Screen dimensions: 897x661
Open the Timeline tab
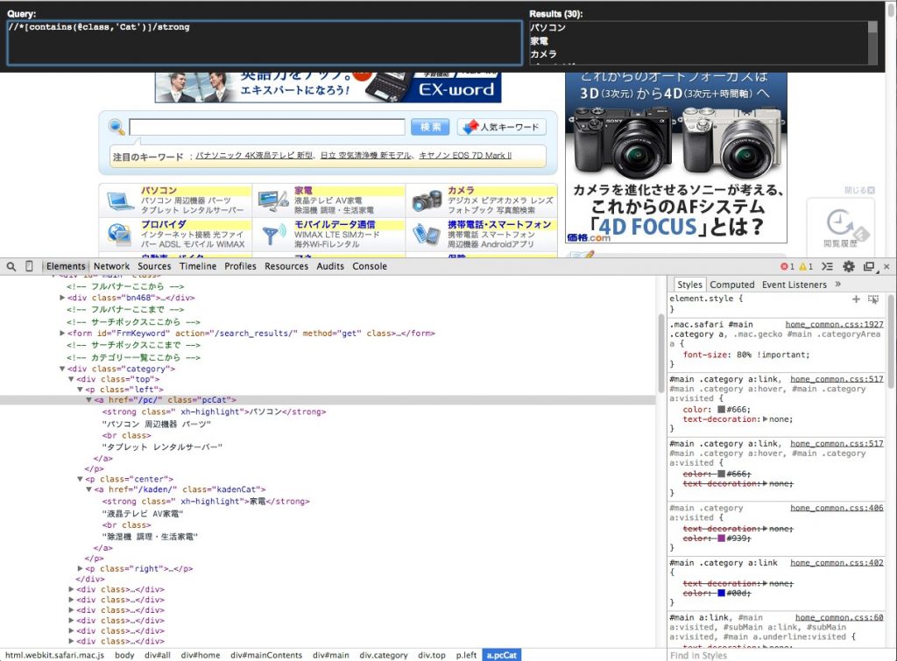(x=198, y=266)
